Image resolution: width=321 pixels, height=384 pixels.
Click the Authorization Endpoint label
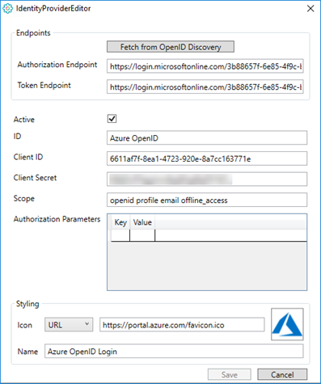click(57, 65)
